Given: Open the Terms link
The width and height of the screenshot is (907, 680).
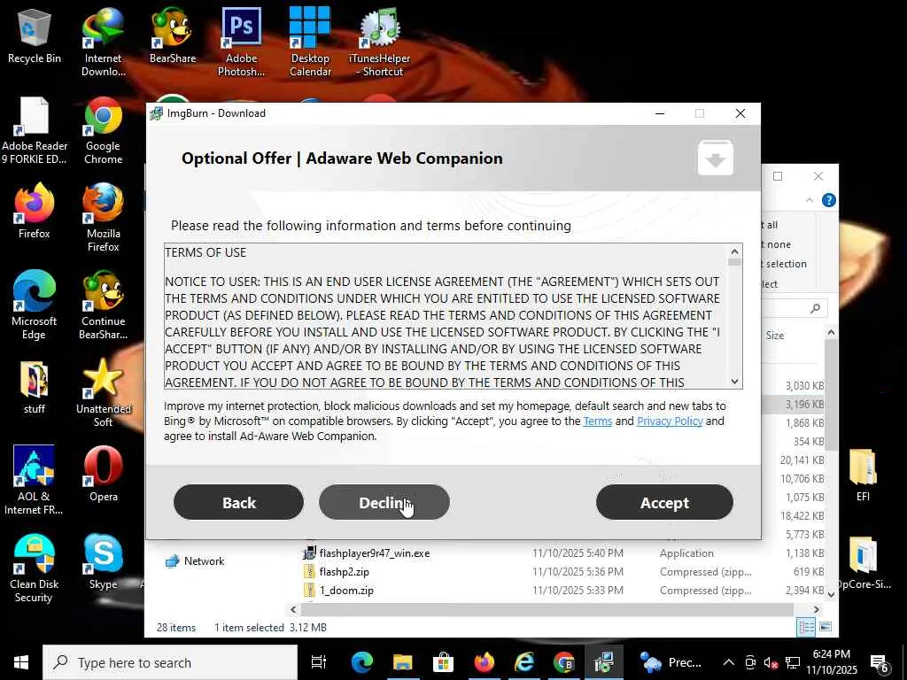Looking at the screenshot, I should pyautogui.click(x=598, y=421).
